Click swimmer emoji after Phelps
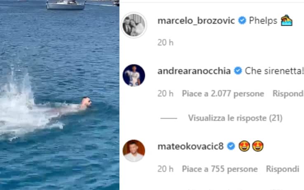 click(287, 20)
